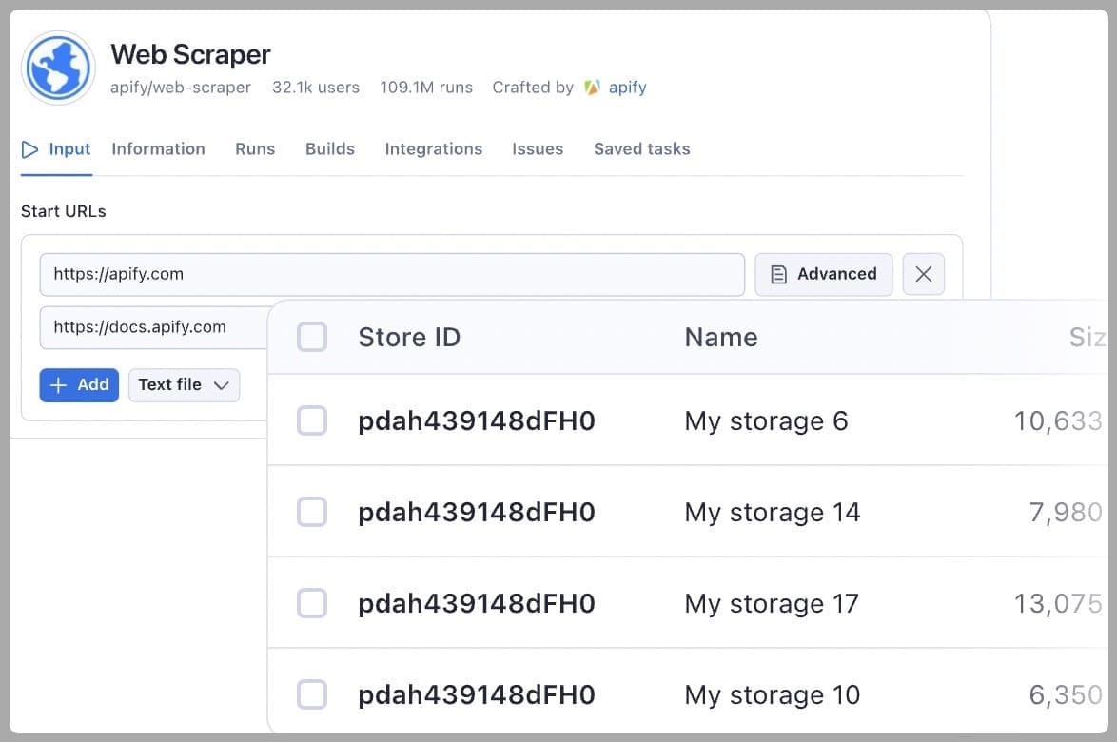Select the header checkbox above Store ID column

tap(312, 337)
